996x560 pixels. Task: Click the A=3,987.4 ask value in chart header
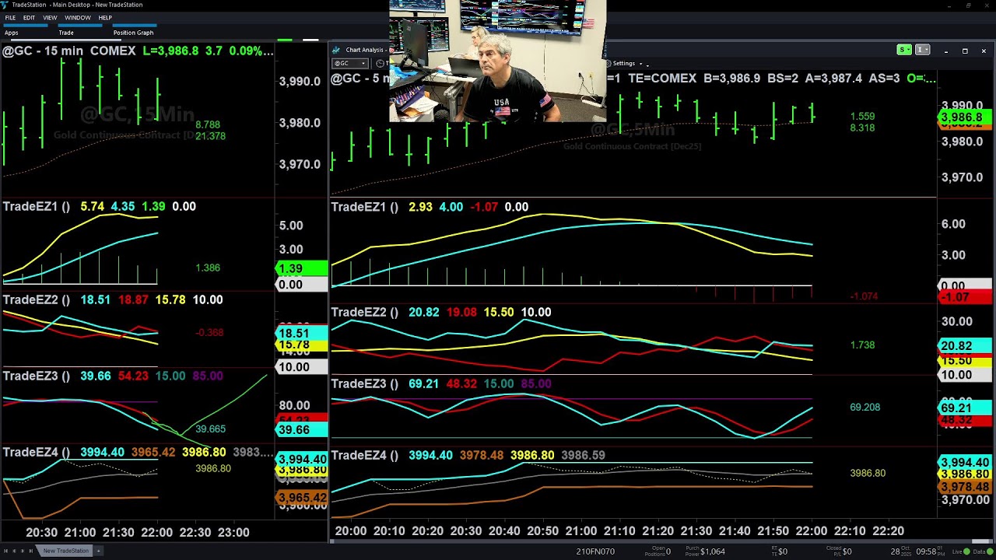(834, 79)
